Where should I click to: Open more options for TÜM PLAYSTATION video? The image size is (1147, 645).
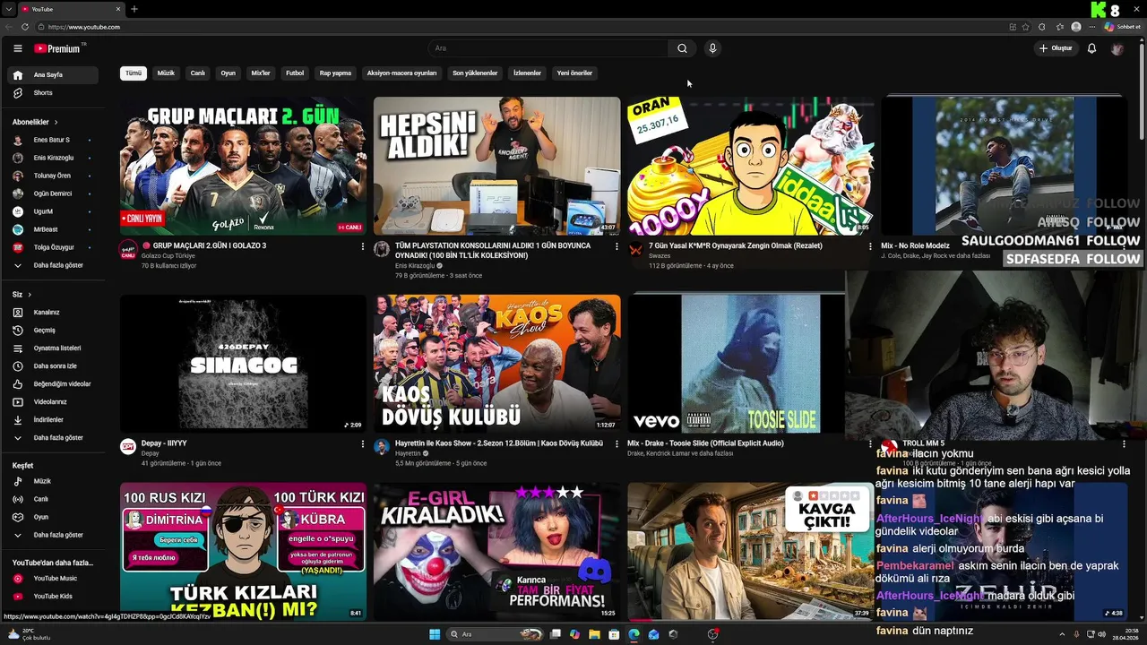point(617,246)
